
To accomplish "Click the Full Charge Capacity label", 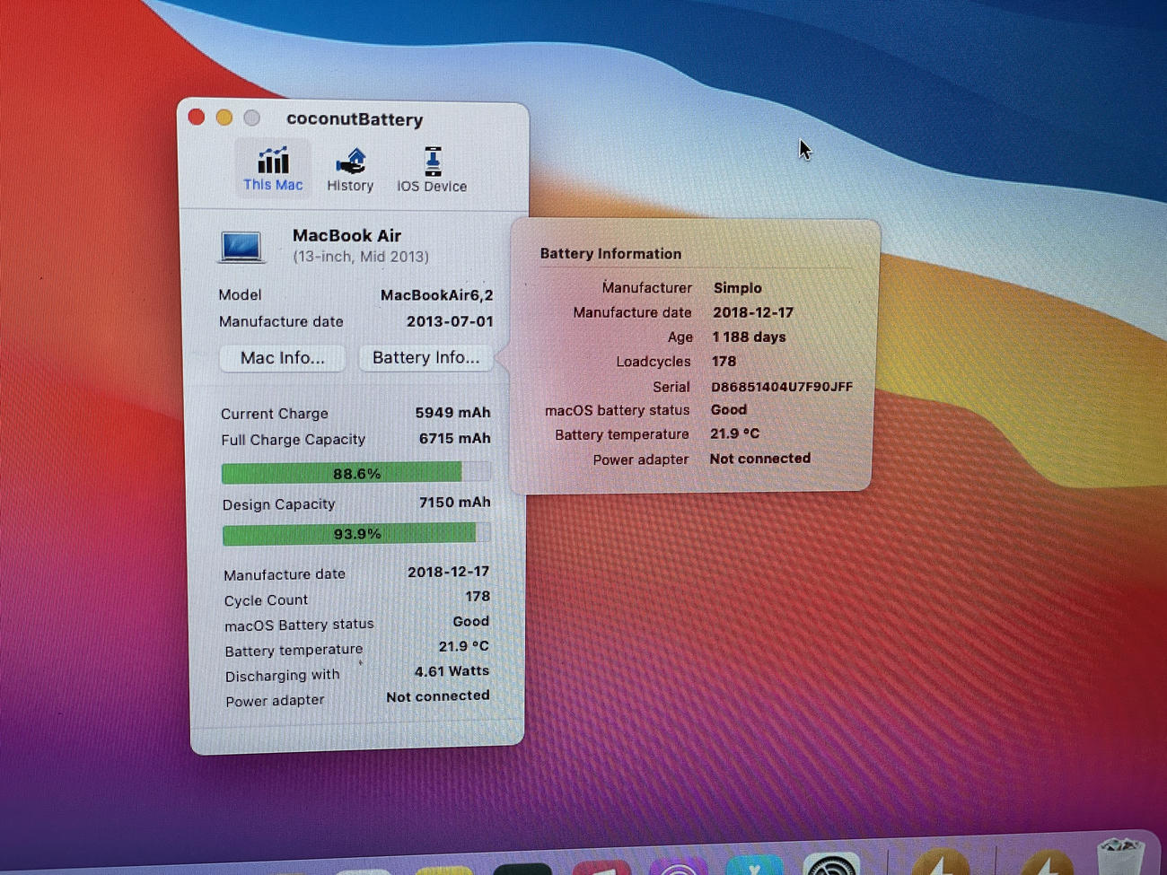I will (x=294, y=440).
